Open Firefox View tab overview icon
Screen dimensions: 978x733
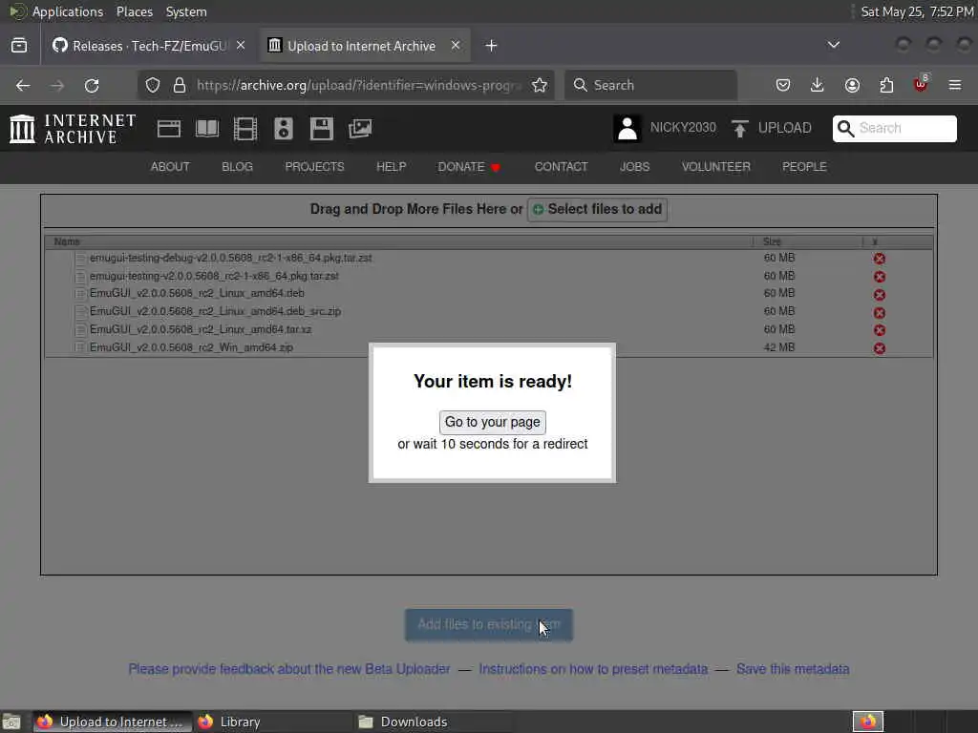[x=19, y=46]
